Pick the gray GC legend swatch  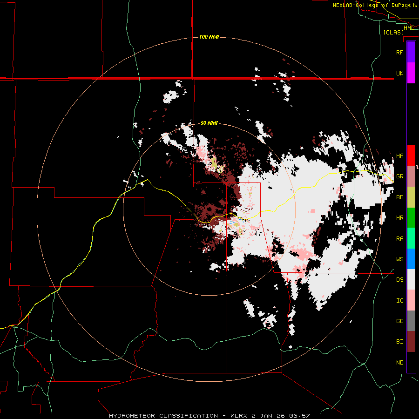(x=411, y=321)
